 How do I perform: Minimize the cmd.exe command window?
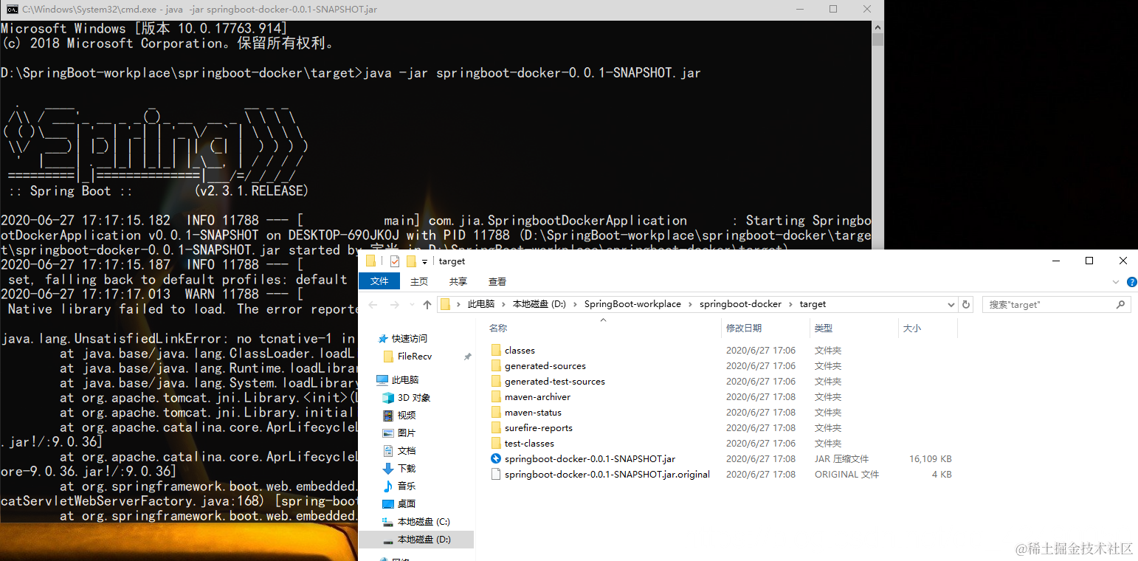799,10
